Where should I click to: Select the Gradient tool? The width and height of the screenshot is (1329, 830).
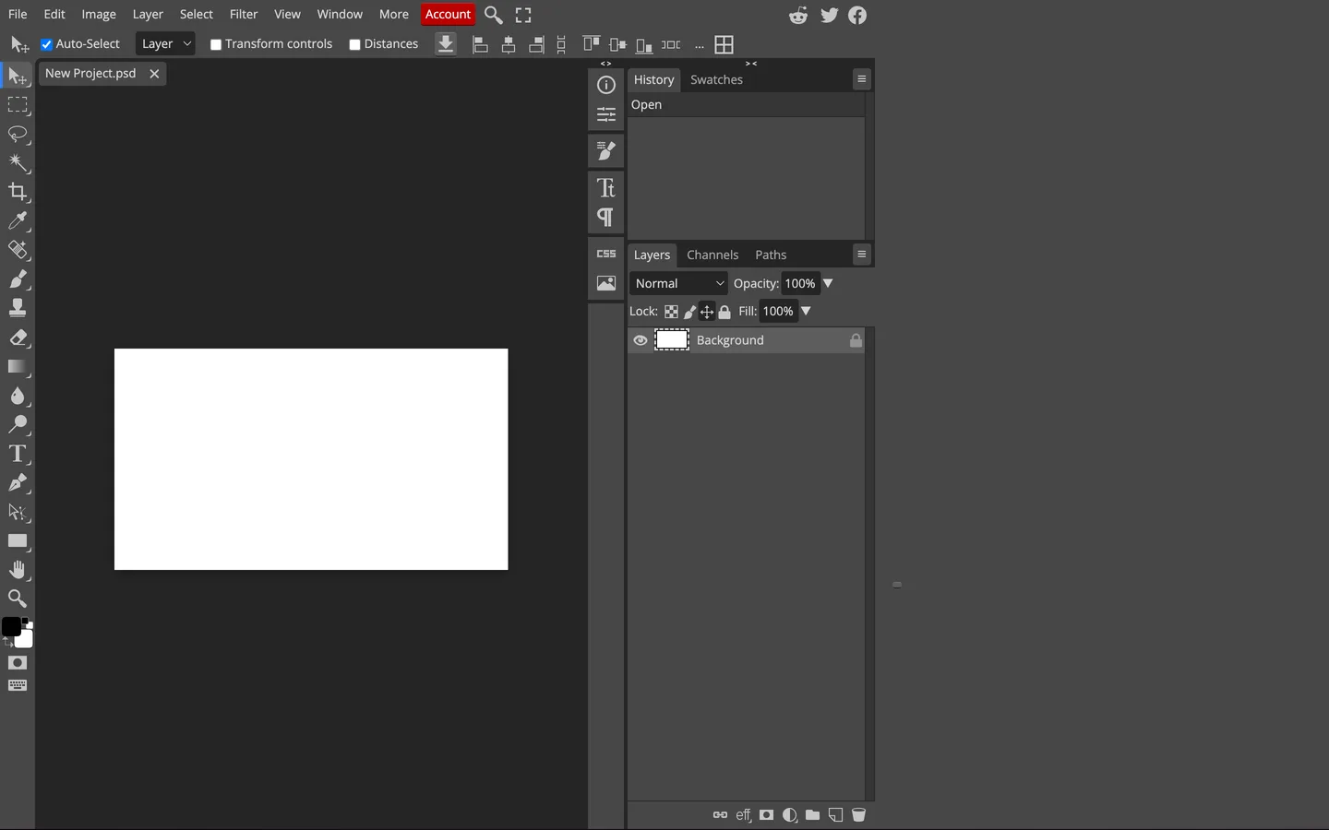tap(18, 367)
